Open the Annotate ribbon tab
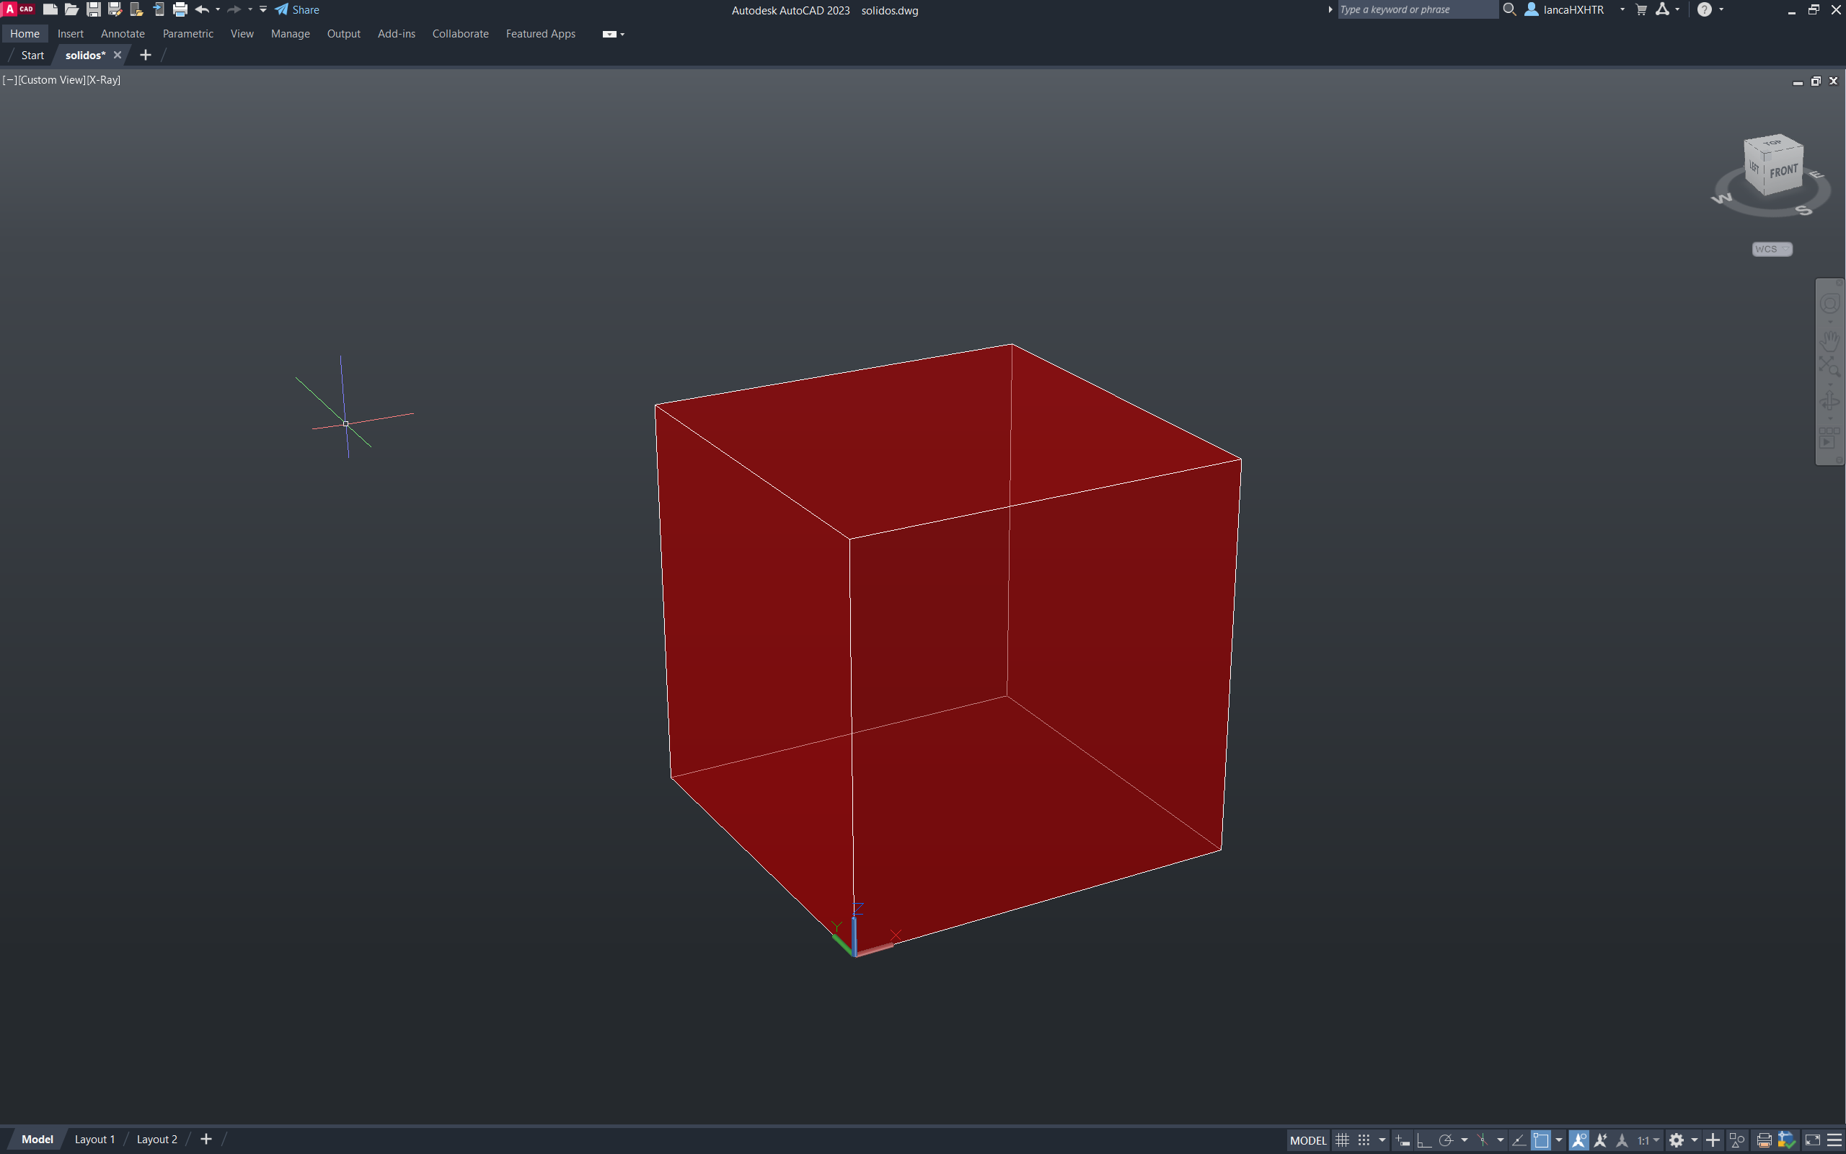Viewport: 1846px width, 1154px height. point(122,34)
